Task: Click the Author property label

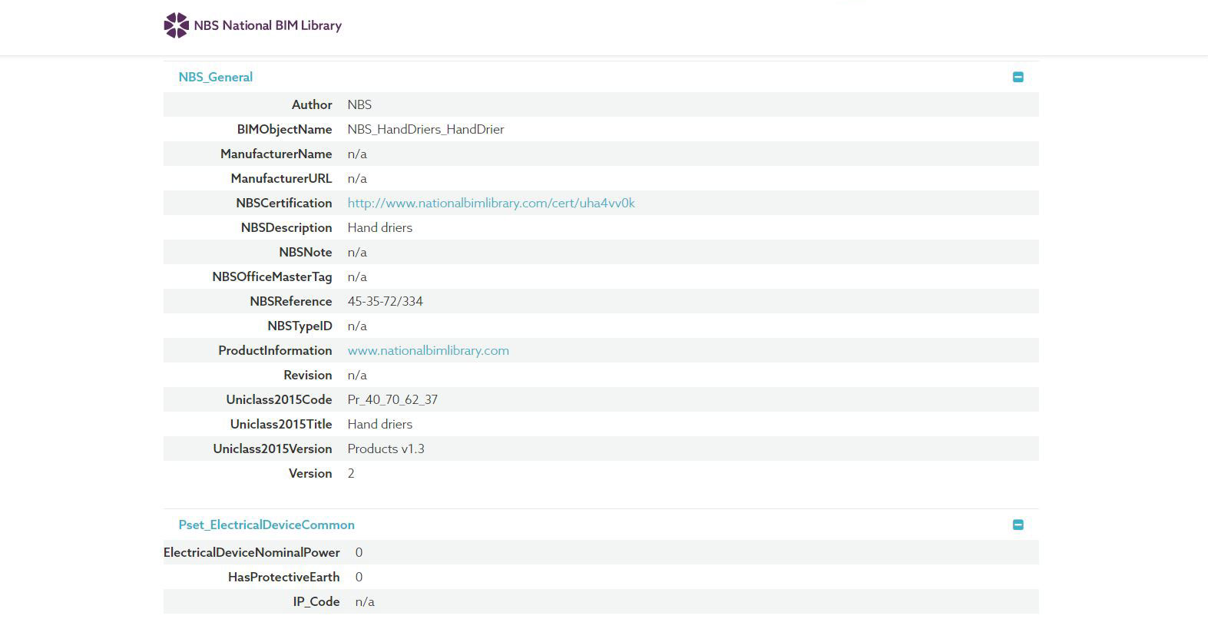Action: point(312,104)
